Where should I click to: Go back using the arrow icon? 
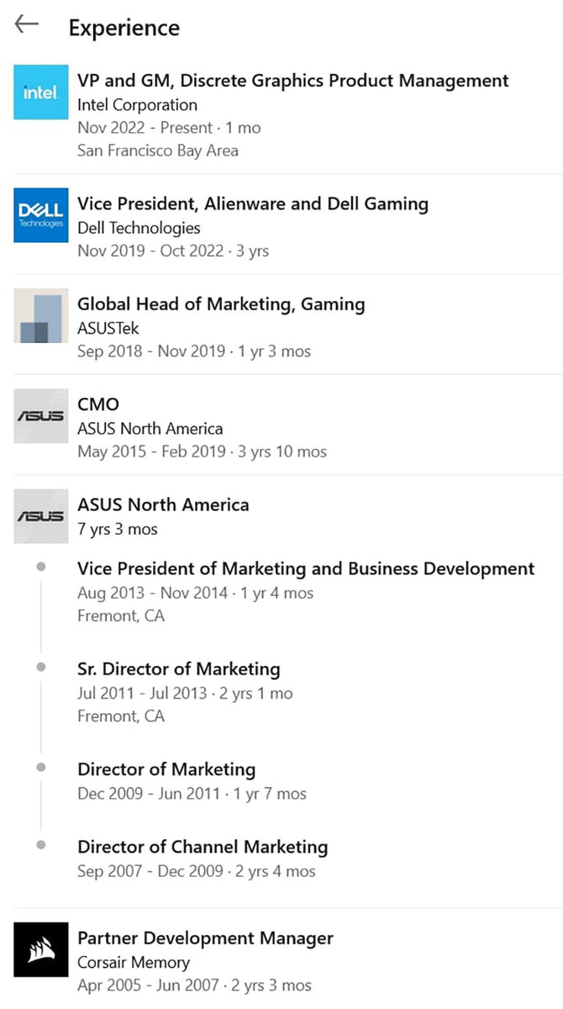point(27,24)
